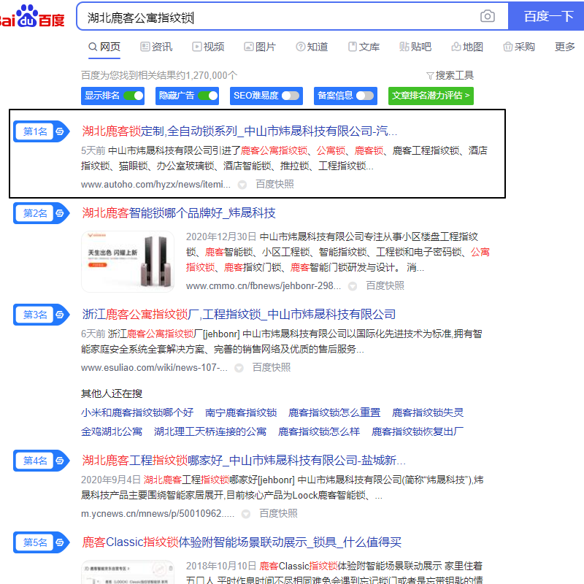Click related search 鹿客指纹锁怎么重置
Viewport: 584px width, 584px height.
[x=334, y=412]
